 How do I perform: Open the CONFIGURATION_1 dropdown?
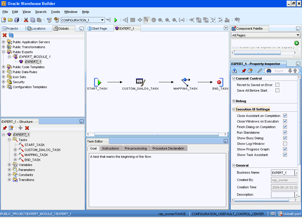[x=102, y=20]
